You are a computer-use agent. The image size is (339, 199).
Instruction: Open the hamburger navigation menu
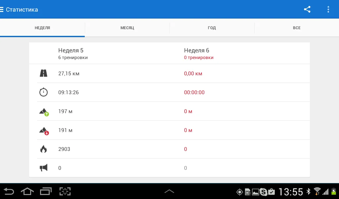pyautogui.click(x=2, y=10)
